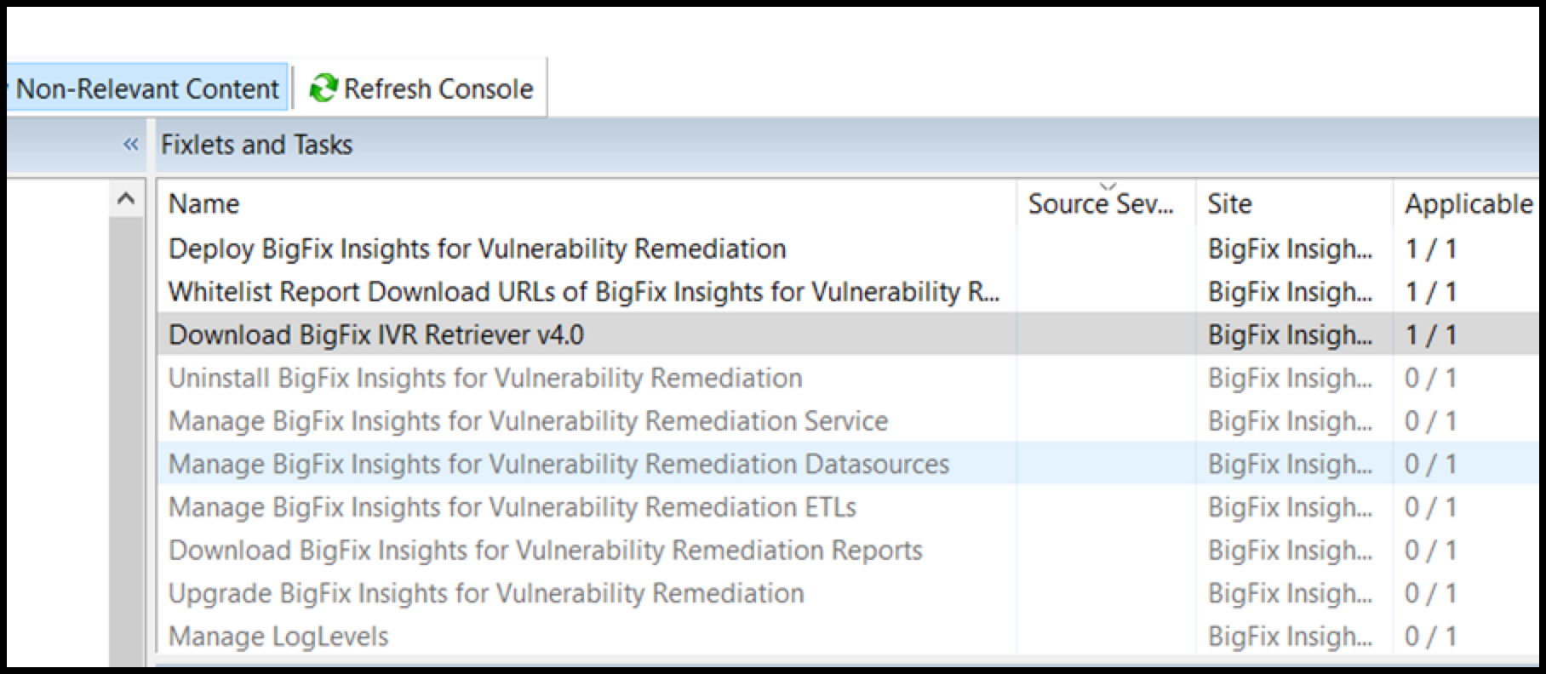This screenshot has width=1546, height=674.
Task: Select Uninstall BigFix Insights for Vulnerability Remediation
Action: [485, 378]
